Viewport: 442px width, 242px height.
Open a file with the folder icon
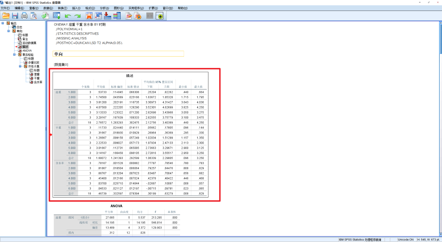(6, 16)
